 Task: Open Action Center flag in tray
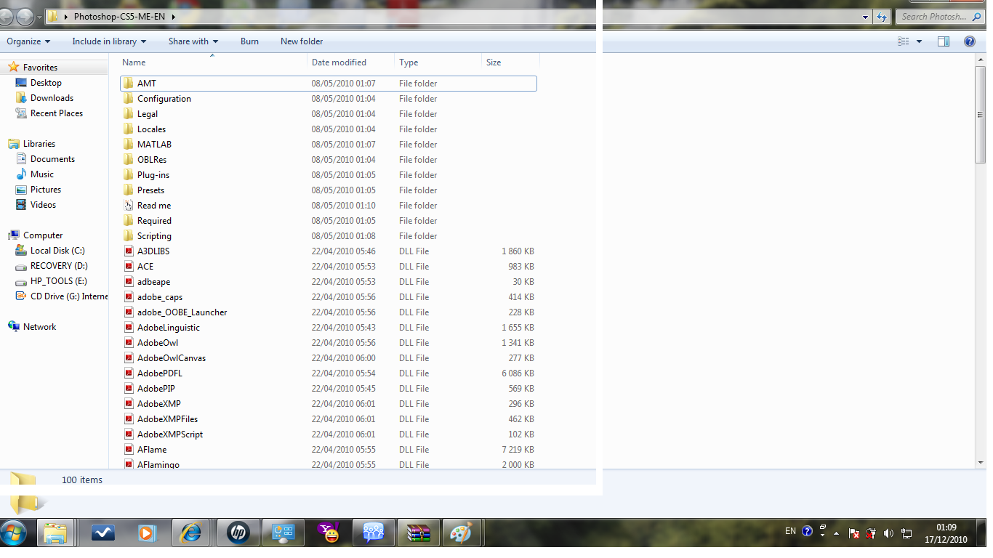point(855,533)
